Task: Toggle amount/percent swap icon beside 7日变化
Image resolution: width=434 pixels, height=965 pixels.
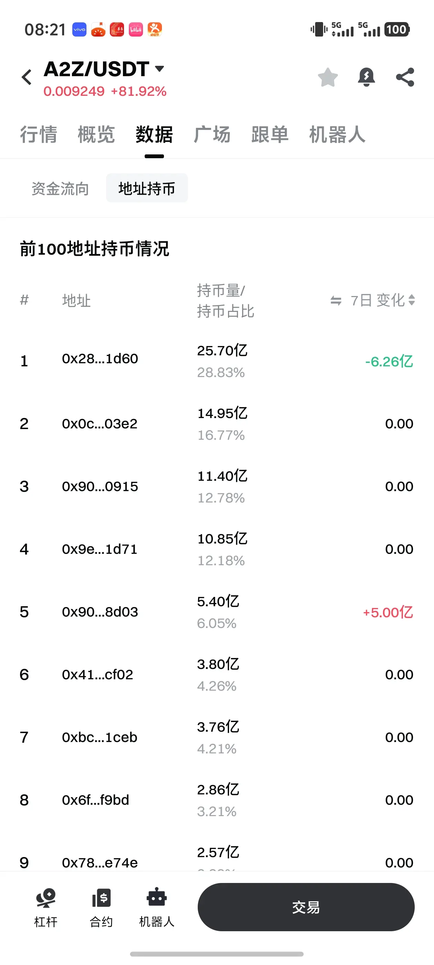Action: (x=336, y=301)
